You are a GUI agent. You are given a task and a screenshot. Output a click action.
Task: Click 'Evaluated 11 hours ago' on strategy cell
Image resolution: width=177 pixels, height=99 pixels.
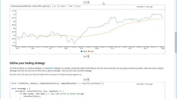pyautogui.click(x=145, y=84)
